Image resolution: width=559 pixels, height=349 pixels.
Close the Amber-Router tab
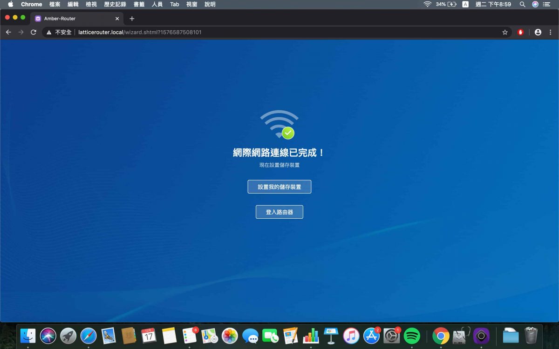[117, 19]
